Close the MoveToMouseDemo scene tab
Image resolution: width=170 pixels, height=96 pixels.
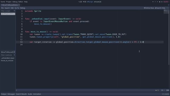(19, 5)
